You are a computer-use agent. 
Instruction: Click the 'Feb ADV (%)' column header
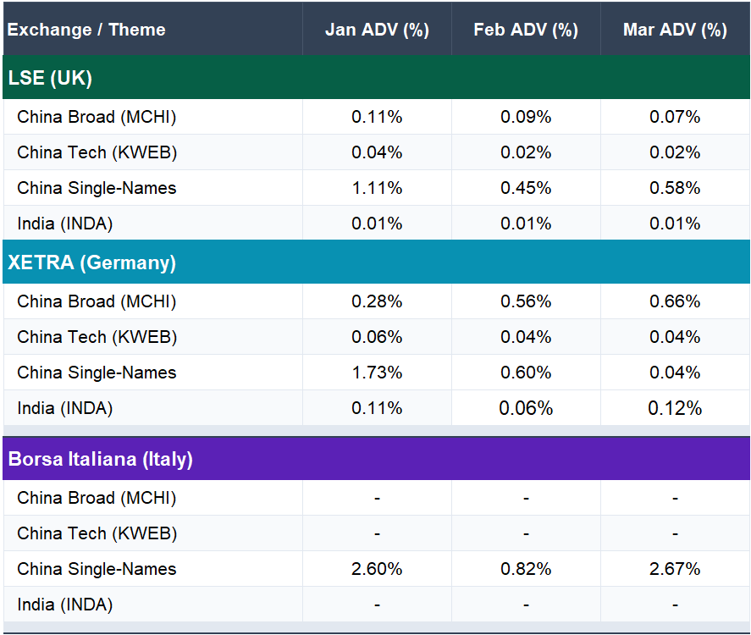click(x=526, y=30)
